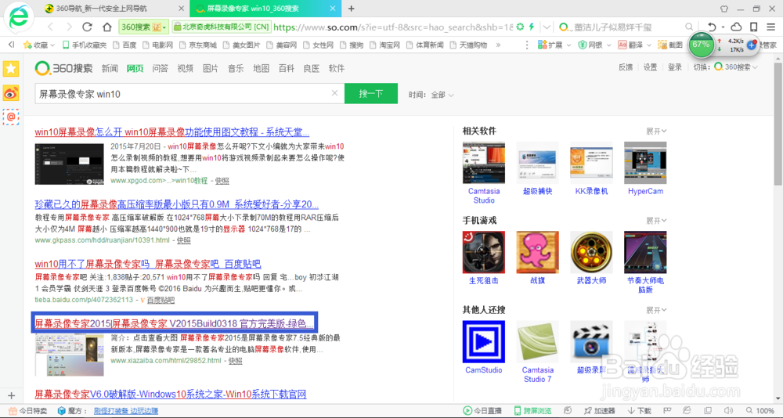
Task: Open result win10用不了屏幕录像专家吗 link
Action: click(148, 264)
